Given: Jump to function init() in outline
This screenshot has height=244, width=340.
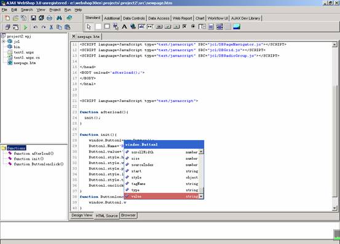Looking at the screenshot, I should click(29, 159).
